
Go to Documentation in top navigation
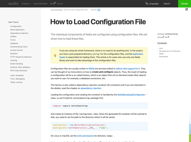41,4
